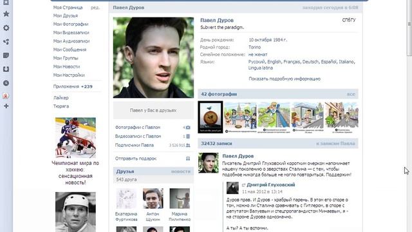Open Фотографии с Павлом link
Viewport: 412px width, 232px height.
(138, 128)
